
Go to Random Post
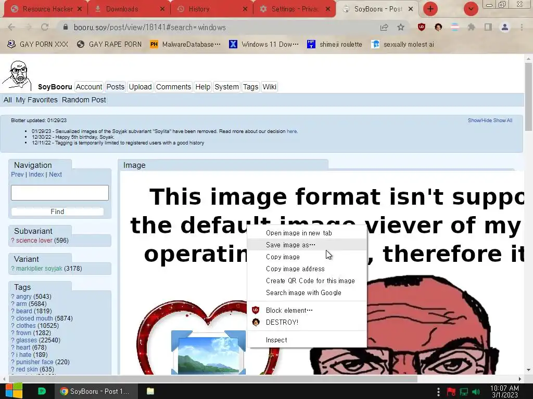click(84, 100)
